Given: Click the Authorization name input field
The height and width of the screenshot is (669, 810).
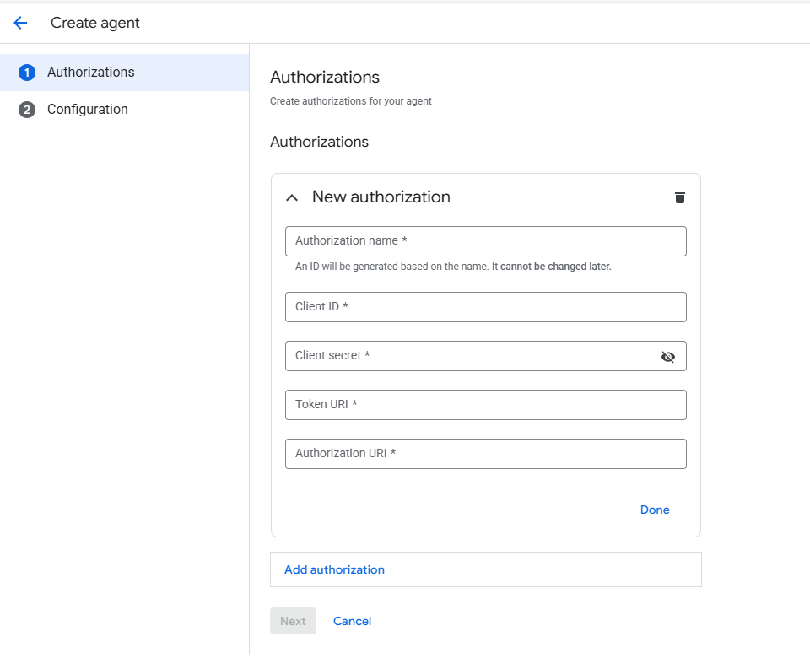Looking at the screenshot, I should [x=485, y=241].
